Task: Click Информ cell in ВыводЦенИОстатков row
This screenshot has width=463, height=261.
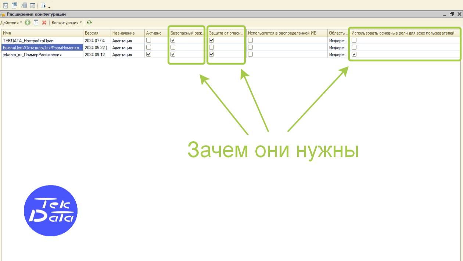Action: (338, 47)
